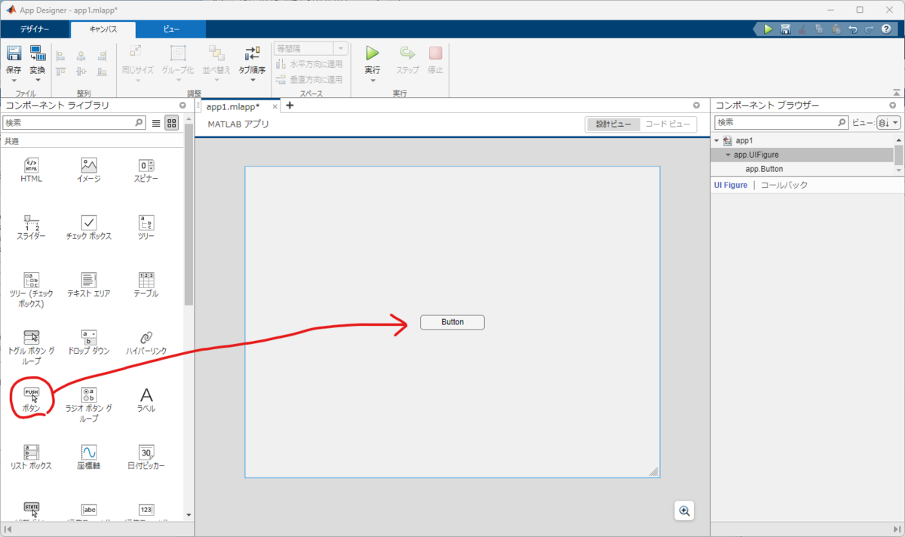905x537 pixels.
Task: Open the コンポーネント ライブラリ panel options menu
Action: [x=183, y=106]
